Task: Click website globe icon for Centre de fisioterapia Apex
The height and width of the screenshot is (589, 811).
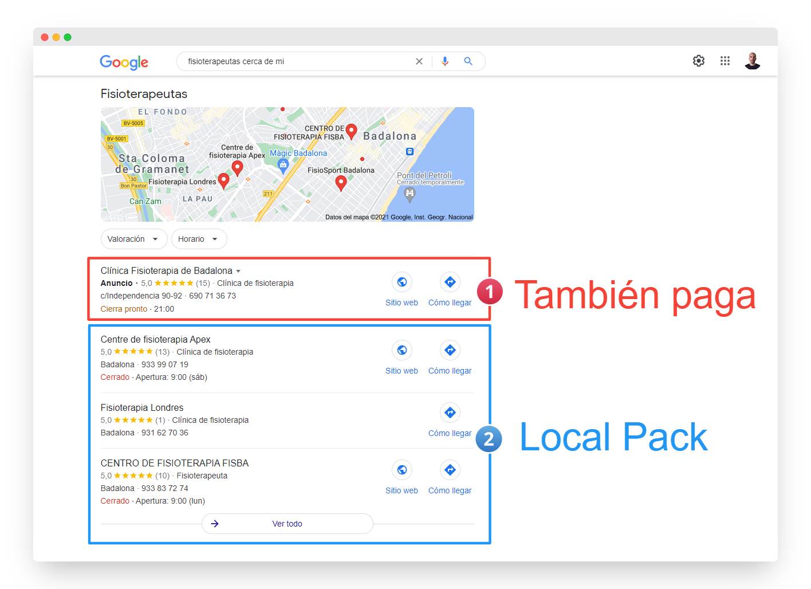Action: click(402, 350)
